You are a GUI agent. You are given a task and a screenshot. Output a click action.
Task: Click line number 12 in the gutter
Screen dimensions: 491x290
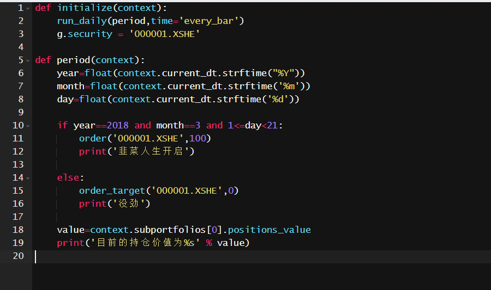(x=18, y=151)
